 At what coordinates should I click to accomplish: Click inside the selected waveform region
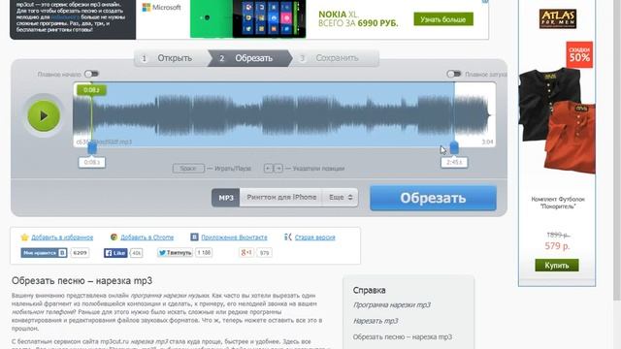point(274,114)
